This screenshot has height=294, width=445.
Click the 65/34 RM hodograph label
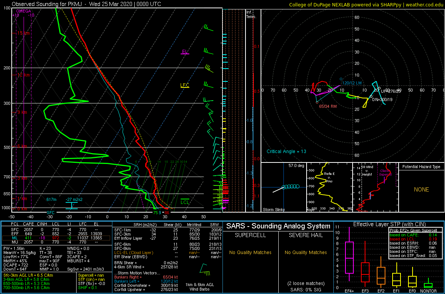pos(328,106)
